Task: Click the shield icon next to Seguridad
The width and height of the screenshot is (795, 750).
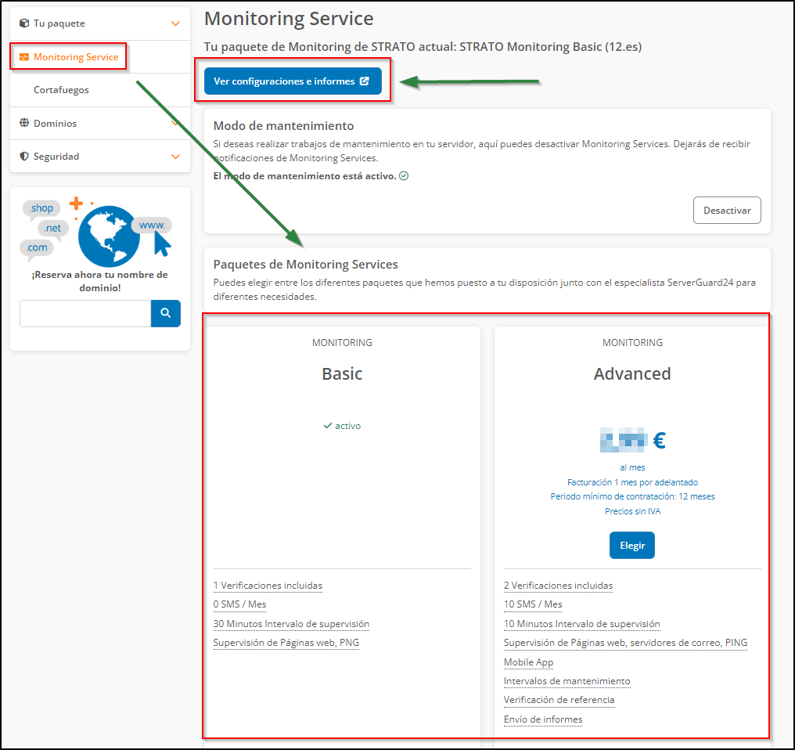Action: coord(23,156)
